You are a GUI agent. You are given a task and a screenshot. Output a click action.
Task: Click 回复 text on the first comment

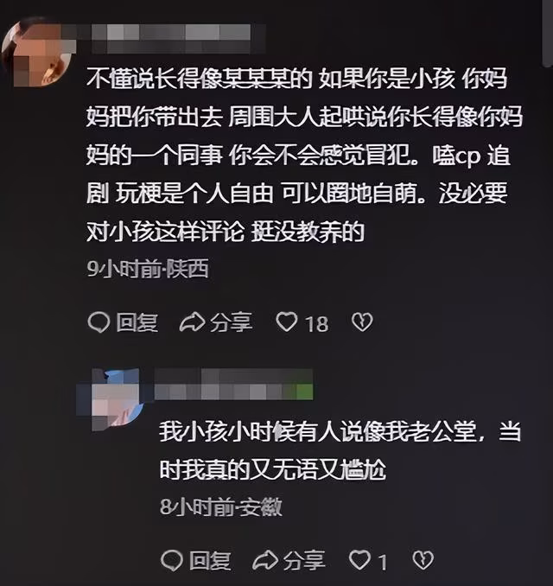point(137,322)
